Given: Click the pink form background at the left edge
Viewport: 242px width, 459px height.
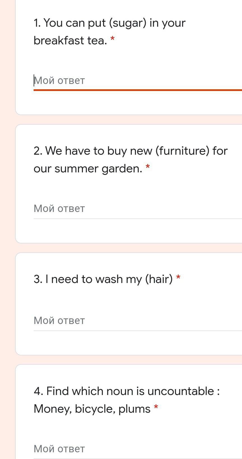Looking at the screenshot, I should point(7,225).
